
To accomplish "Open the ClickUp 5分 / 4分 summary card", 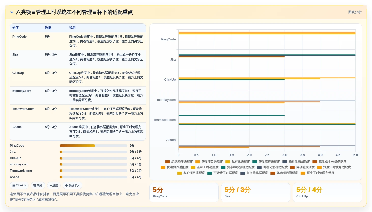I will click(327, 193).
